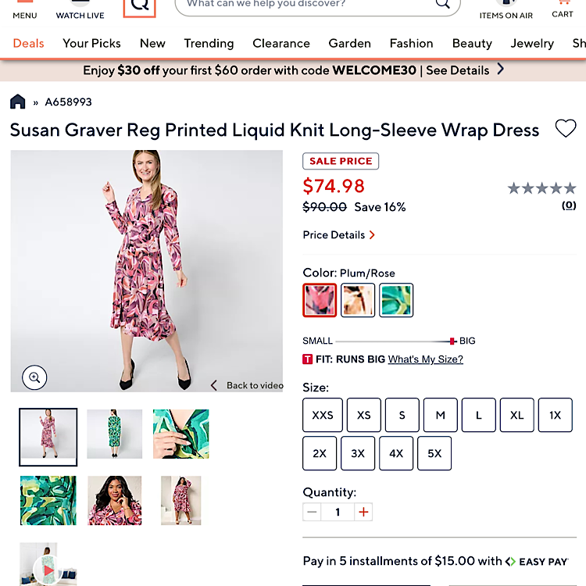View the green dress thumbnail
This screenshot has height=586, width=586.
click(115, 434)
